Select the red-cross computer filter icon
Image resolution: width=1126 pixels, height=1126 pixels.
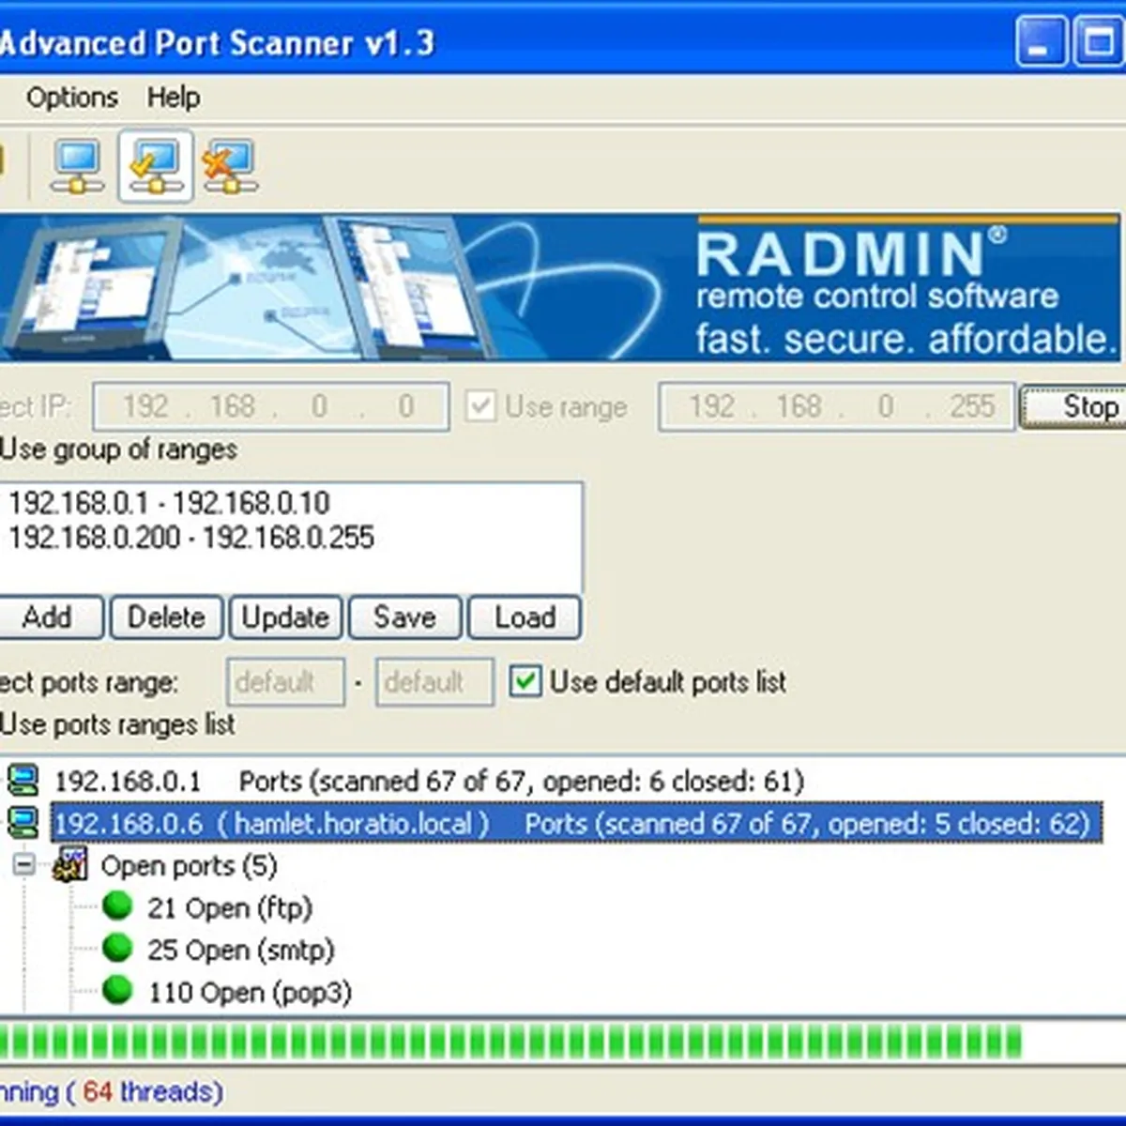pos(230,165)
